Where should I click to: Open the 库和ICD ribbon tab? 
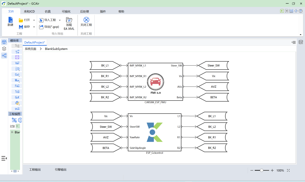(x=29, y=12)
